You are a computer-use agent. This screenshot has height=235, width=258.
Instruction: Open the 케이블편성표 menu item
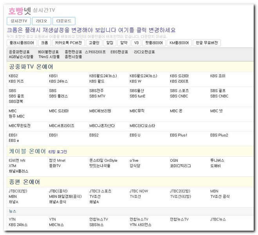[48, 52]
